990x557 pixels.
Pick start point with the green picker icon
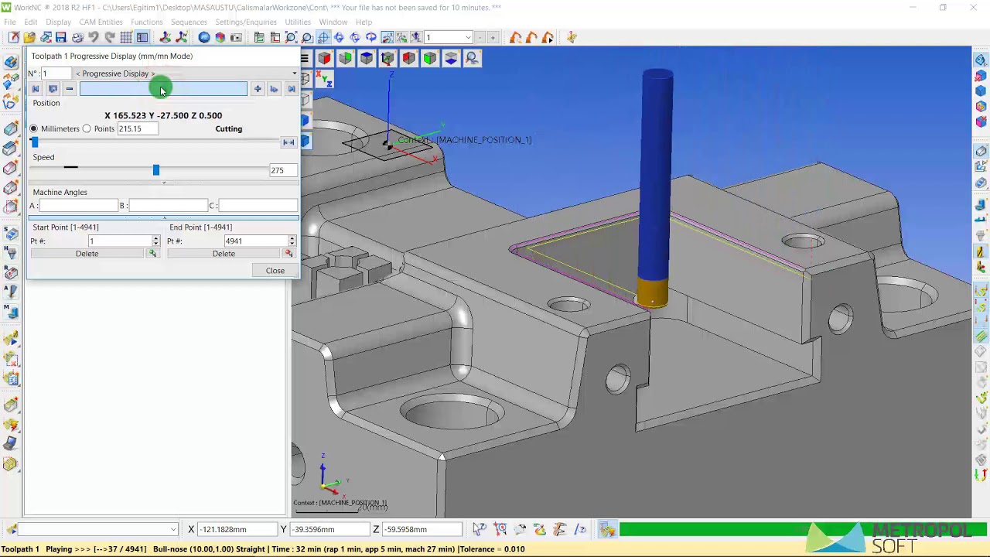coord(152,254)
